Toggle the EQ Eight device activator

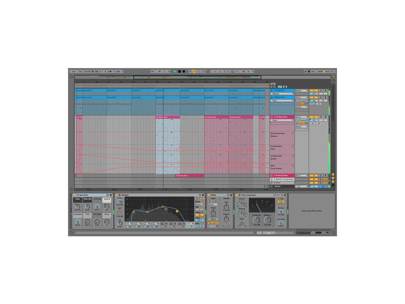click(117, 195)
